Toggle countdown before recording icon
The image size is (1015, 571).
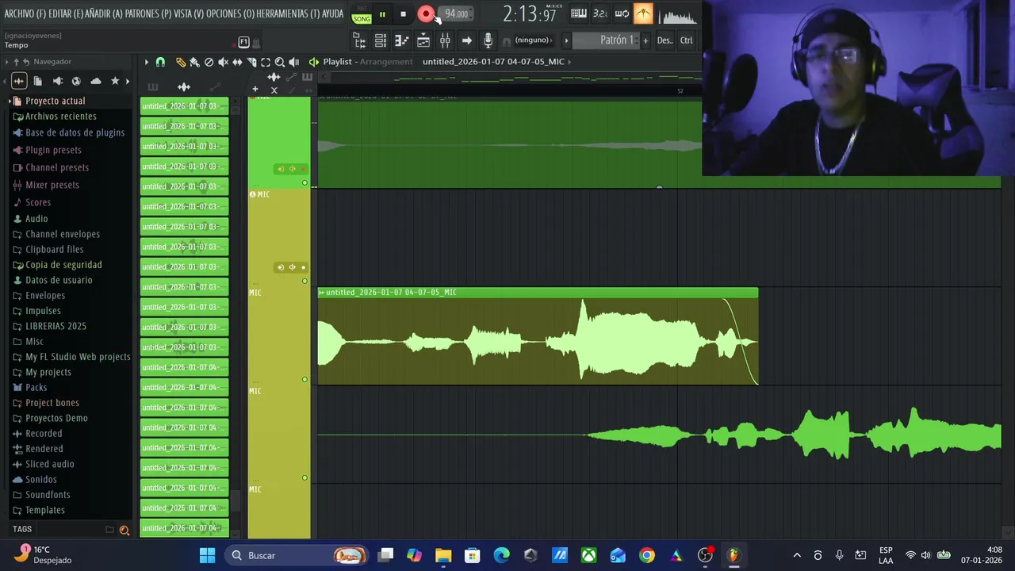coord(600,13)
